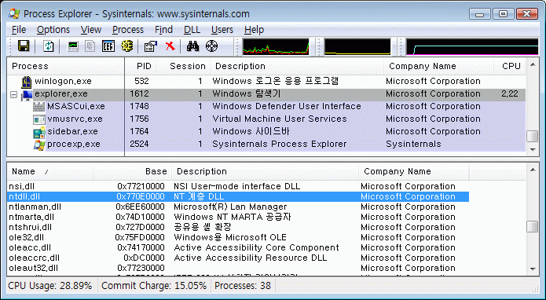Viewport: 546px width, 300px height.
Task: Select the winlogon.exe process row
Action: pos(267,82)
